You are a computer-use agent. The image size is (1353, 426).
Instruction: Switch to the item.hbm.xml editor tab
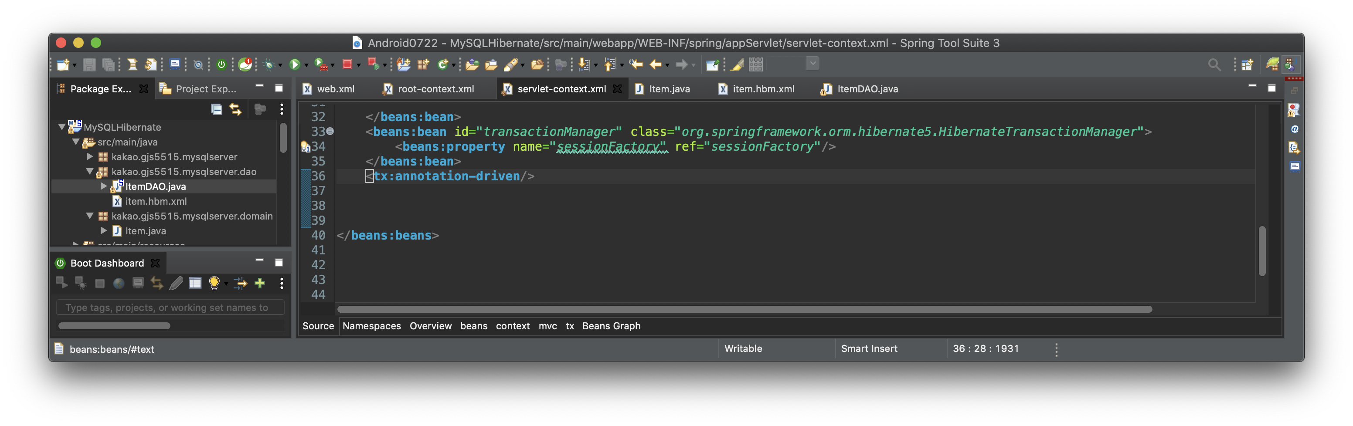click(756, 89)
